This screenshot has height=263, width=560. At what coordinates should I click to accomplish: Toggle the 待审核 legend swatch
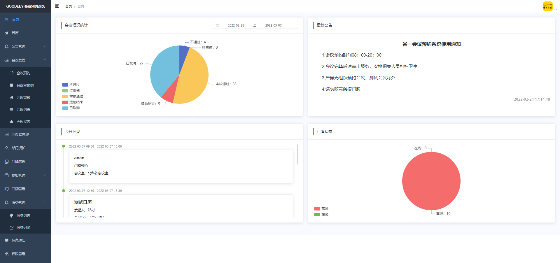coord(65,91)
